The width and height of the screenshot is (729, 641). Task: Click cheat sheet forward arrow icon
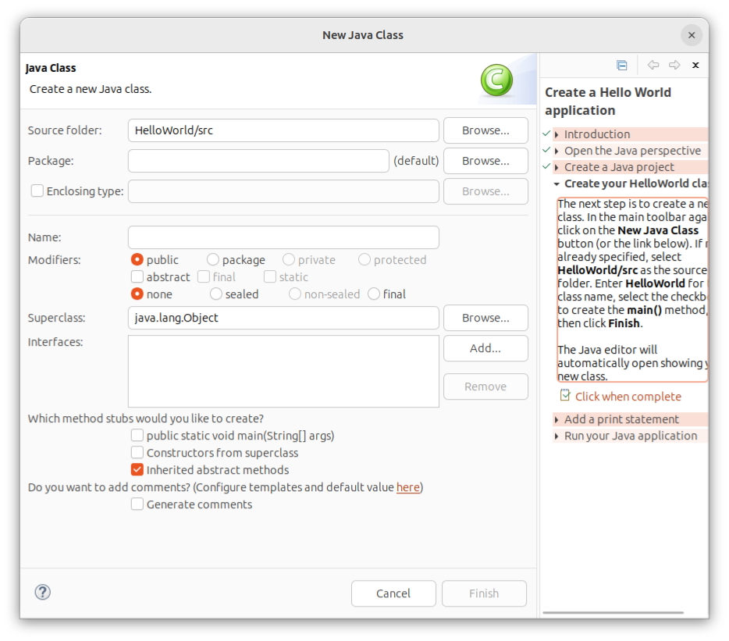(x=674, y=65)
